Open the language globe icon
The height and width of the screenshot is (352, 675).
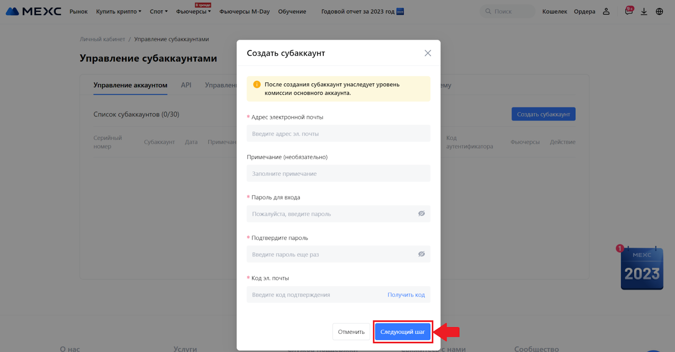[659, 11]
